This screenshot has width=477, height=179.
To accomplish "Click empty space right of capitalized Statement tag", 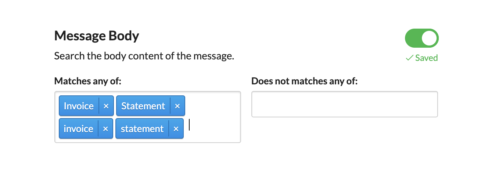I will [212, 106].
